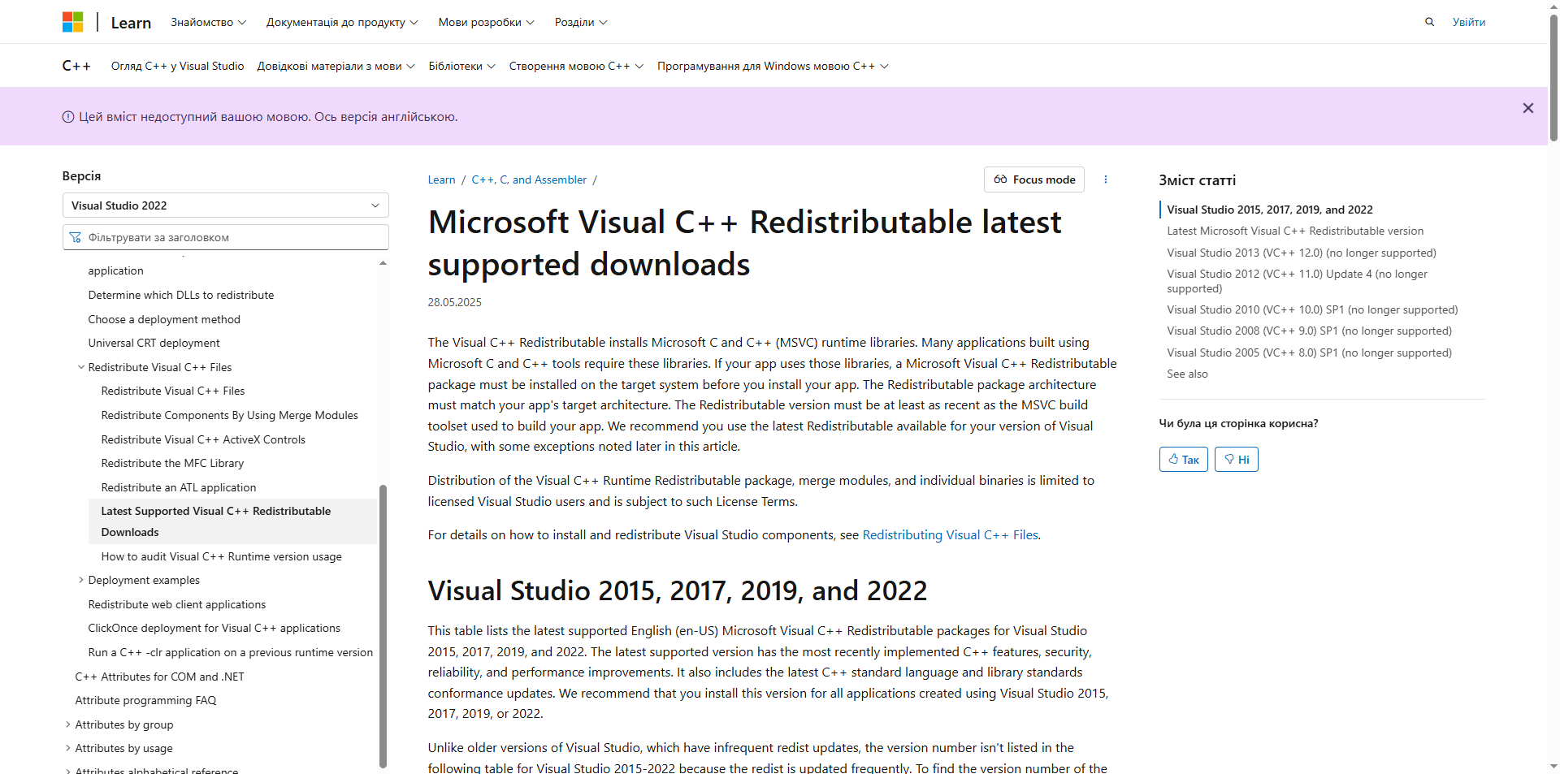This screenshot has height=774, width=1560.
Task: Click the Learn brand link
Action: pyautogui.click(x=131, y=23)
